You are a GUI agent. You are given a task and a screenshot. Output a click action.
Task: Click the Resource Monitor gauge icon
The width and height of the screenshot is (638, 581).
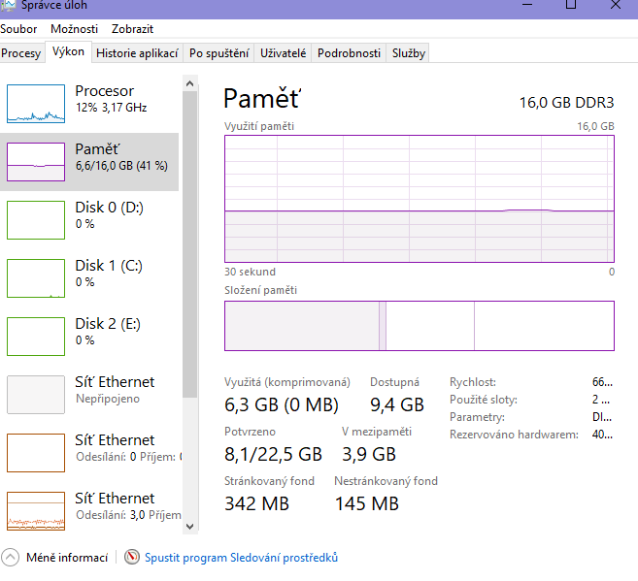(132, 558)
